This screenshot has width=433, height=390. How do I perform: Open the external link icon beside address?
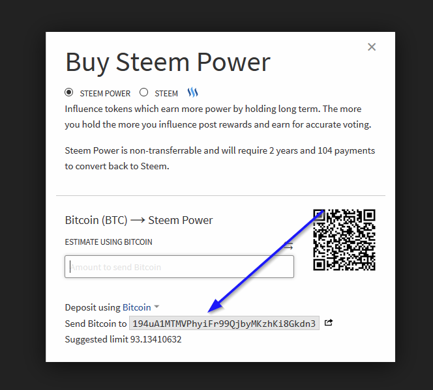point(329,323)
